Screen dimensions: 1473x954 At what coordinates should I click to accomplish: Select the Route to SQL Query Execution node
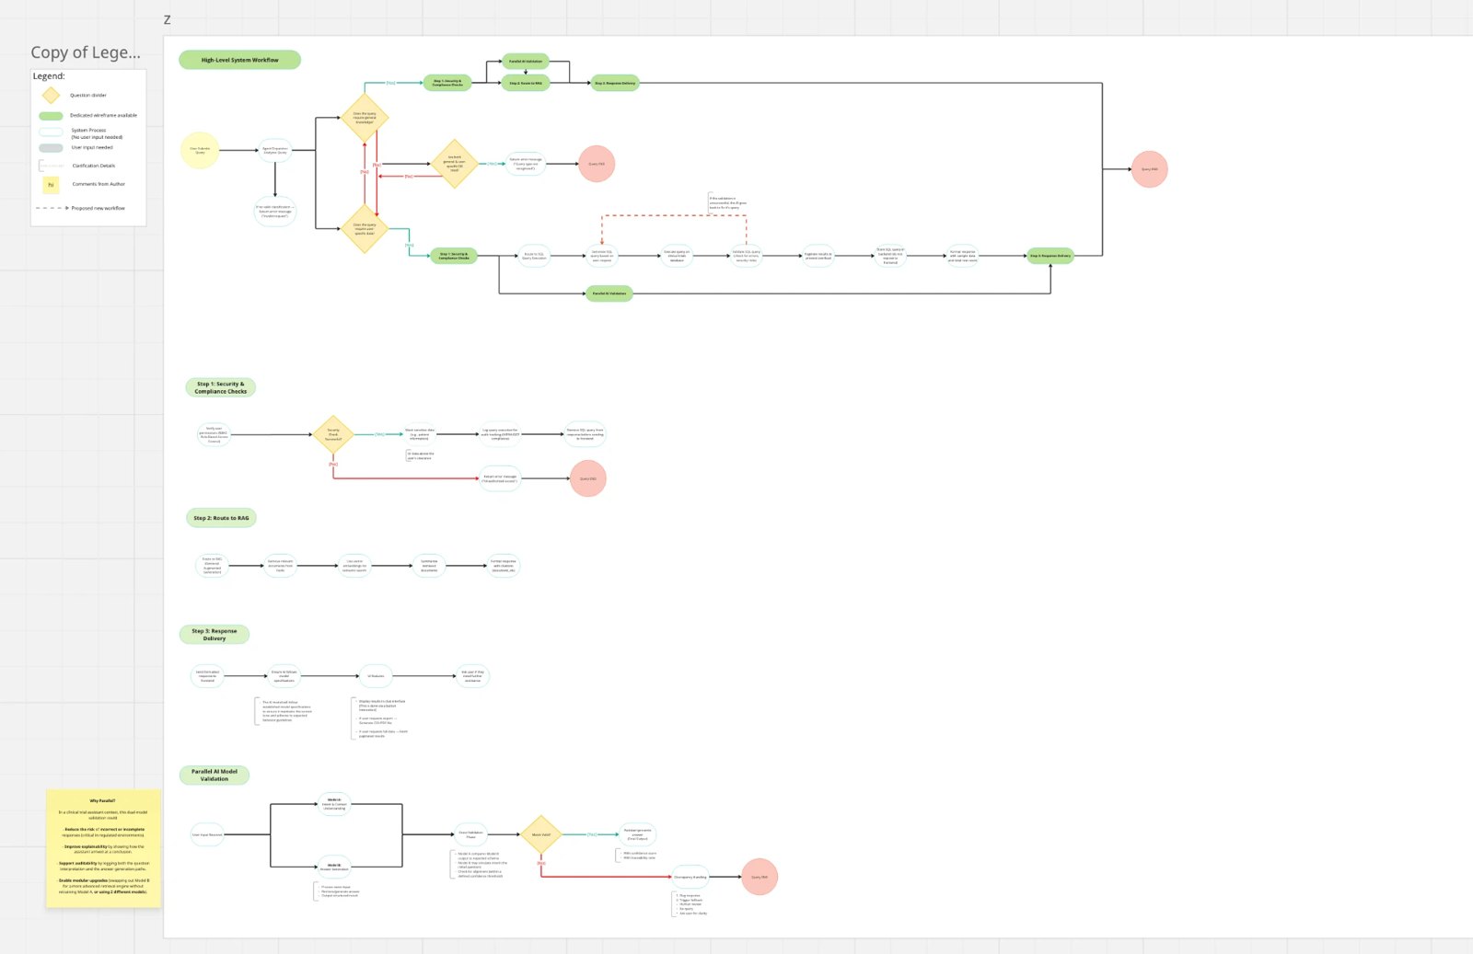coord(534,256)
